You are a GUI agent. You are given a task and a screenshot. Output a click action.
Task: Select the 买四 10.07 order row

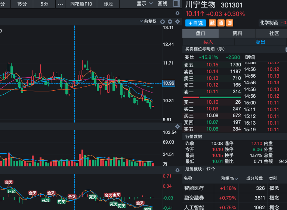click(212, 122)
